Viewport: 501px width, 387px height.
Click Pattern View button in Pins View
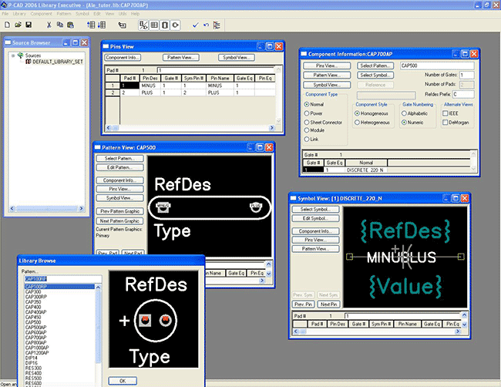click(x=181, y=58)
